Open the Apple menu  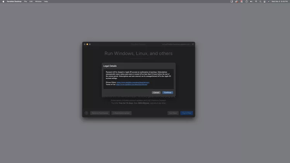pyautogui.click(x=3, y=2)
